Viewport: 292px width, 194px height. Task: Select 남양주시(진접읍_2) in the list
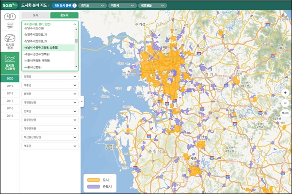(x=48, y=41)
